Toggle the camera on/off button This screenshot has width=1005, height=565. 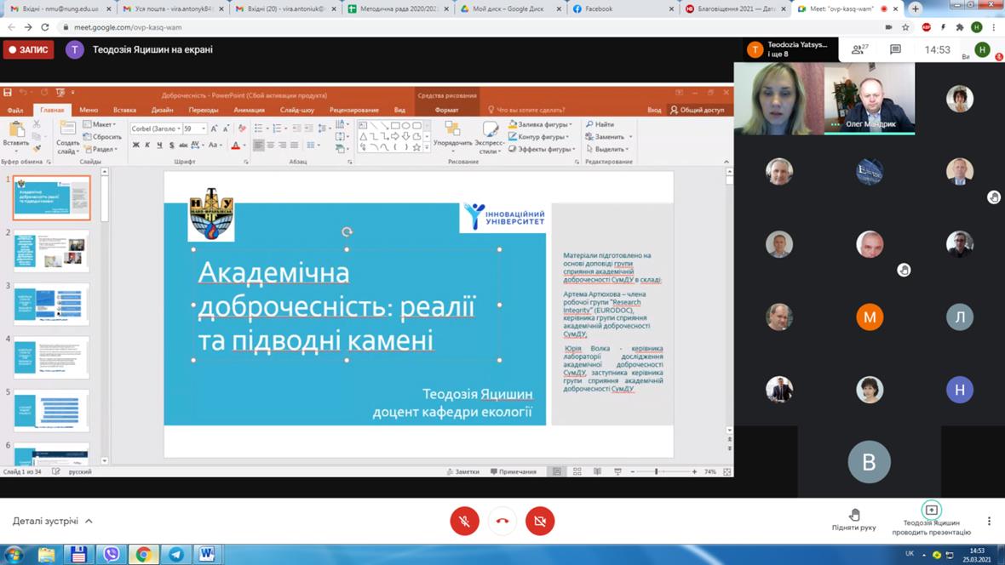[540, 521]
